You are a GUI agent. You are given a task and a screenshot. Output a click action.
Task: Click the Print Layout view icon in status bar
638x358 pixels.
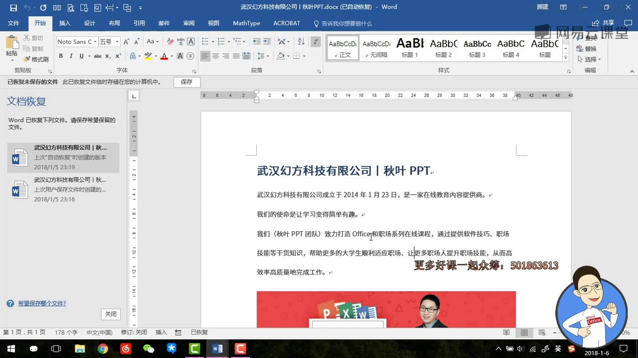[x=524, y=333]
